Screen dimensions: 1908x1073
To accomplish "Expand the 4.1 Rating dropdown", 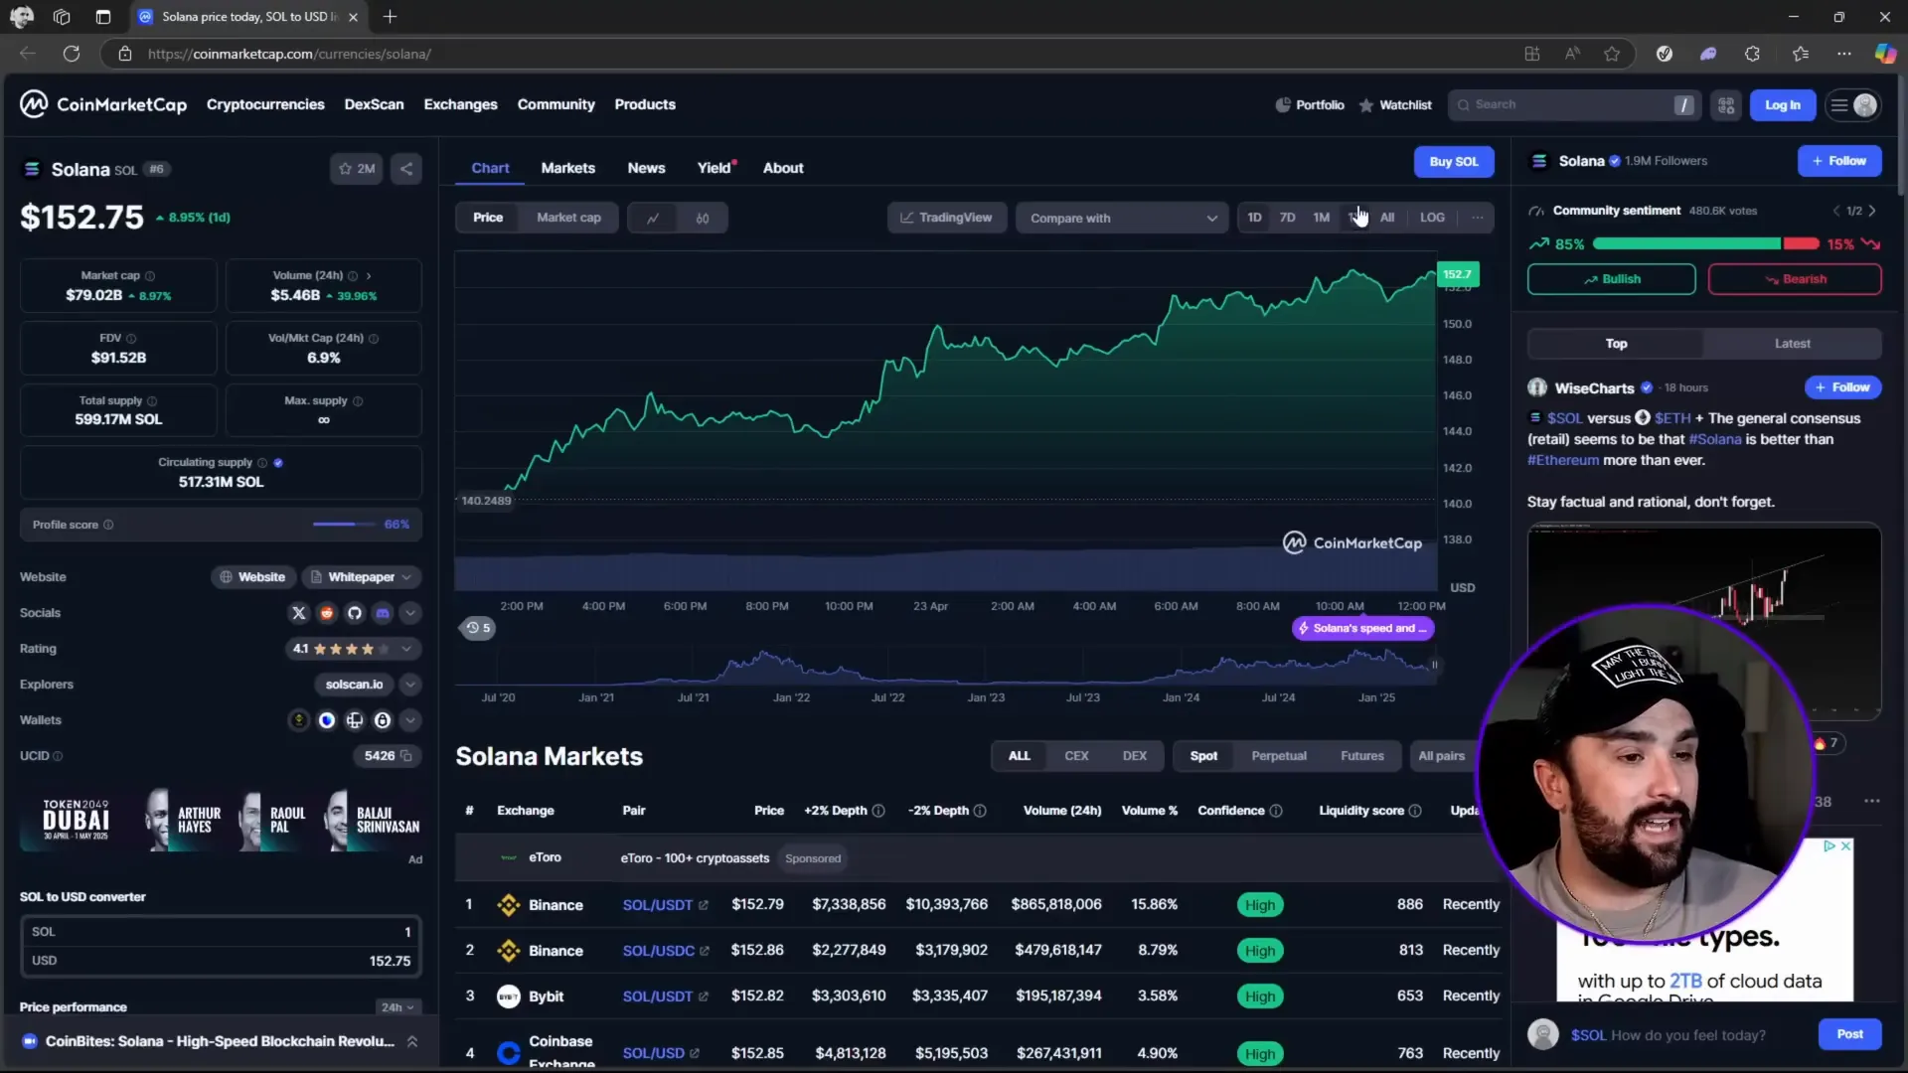I will click(353, 649).
